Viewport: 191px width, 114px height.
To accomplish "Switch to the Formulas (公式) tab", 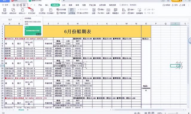I will pyautogui.click(x=64, y=5).
